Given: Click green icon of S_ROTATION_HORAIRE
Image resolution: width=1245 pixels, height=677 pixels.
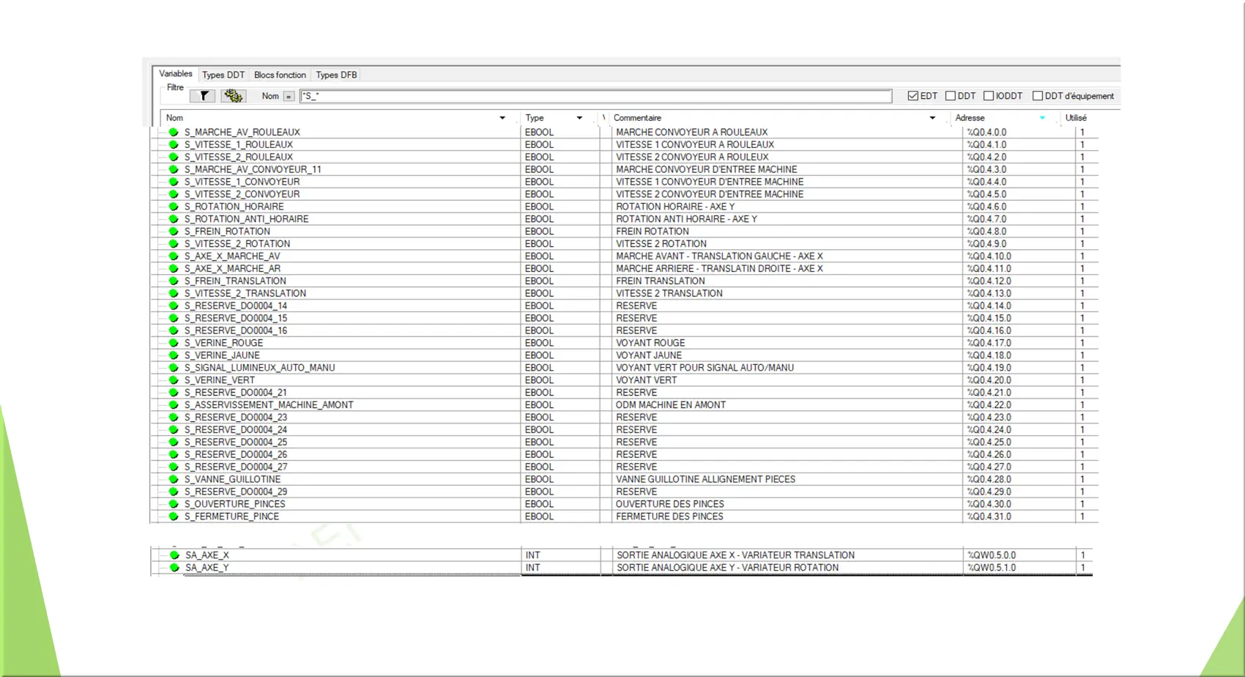Looking at the screenshot, I should tap(174, 207).
